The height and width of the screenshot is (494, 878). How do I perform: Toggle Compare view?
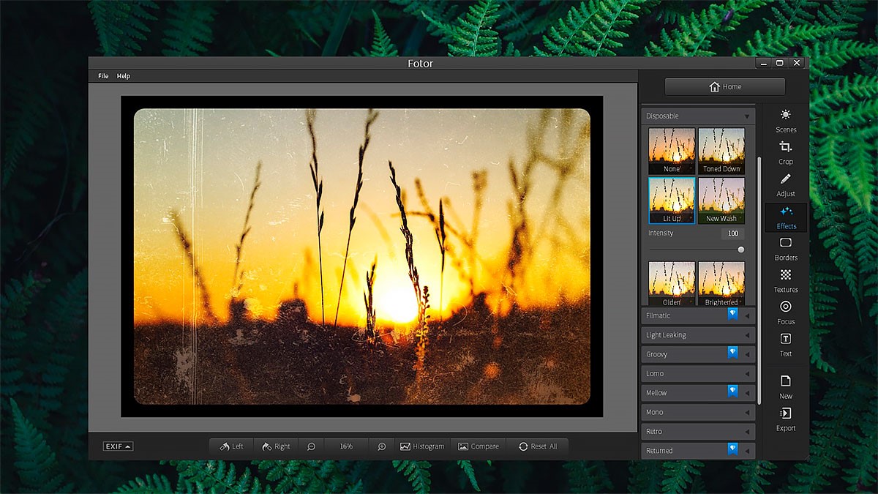[x=479, y=446]
